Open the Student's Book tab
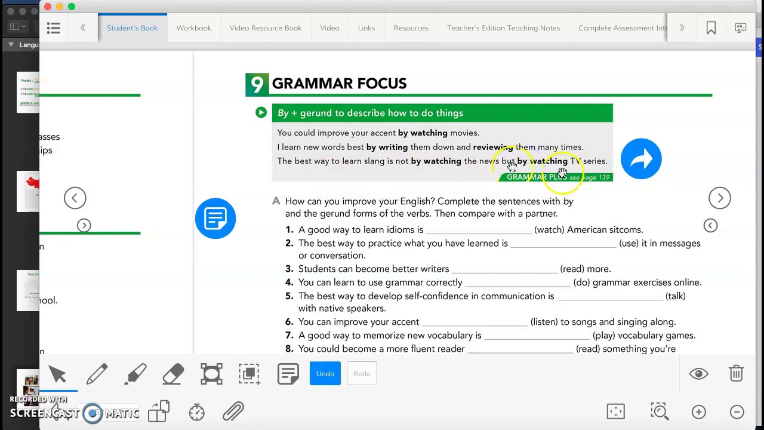The width and height of the screenshot is (764, 430). point(133,28)
